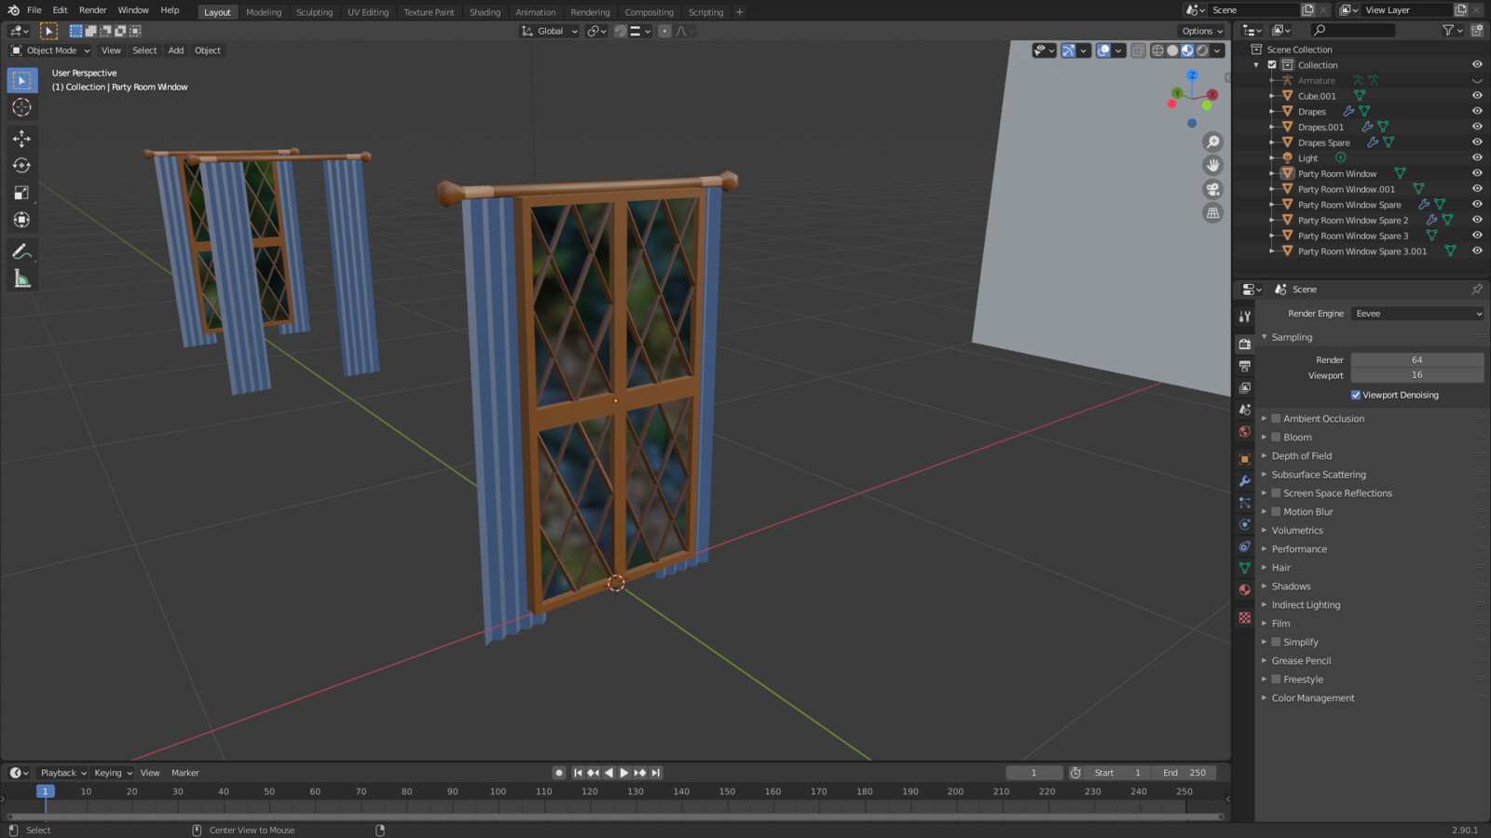Toggle the camera view icon
Image resolution: width=1491 pixels, height=838 pixels.
tap(1212, 189)
